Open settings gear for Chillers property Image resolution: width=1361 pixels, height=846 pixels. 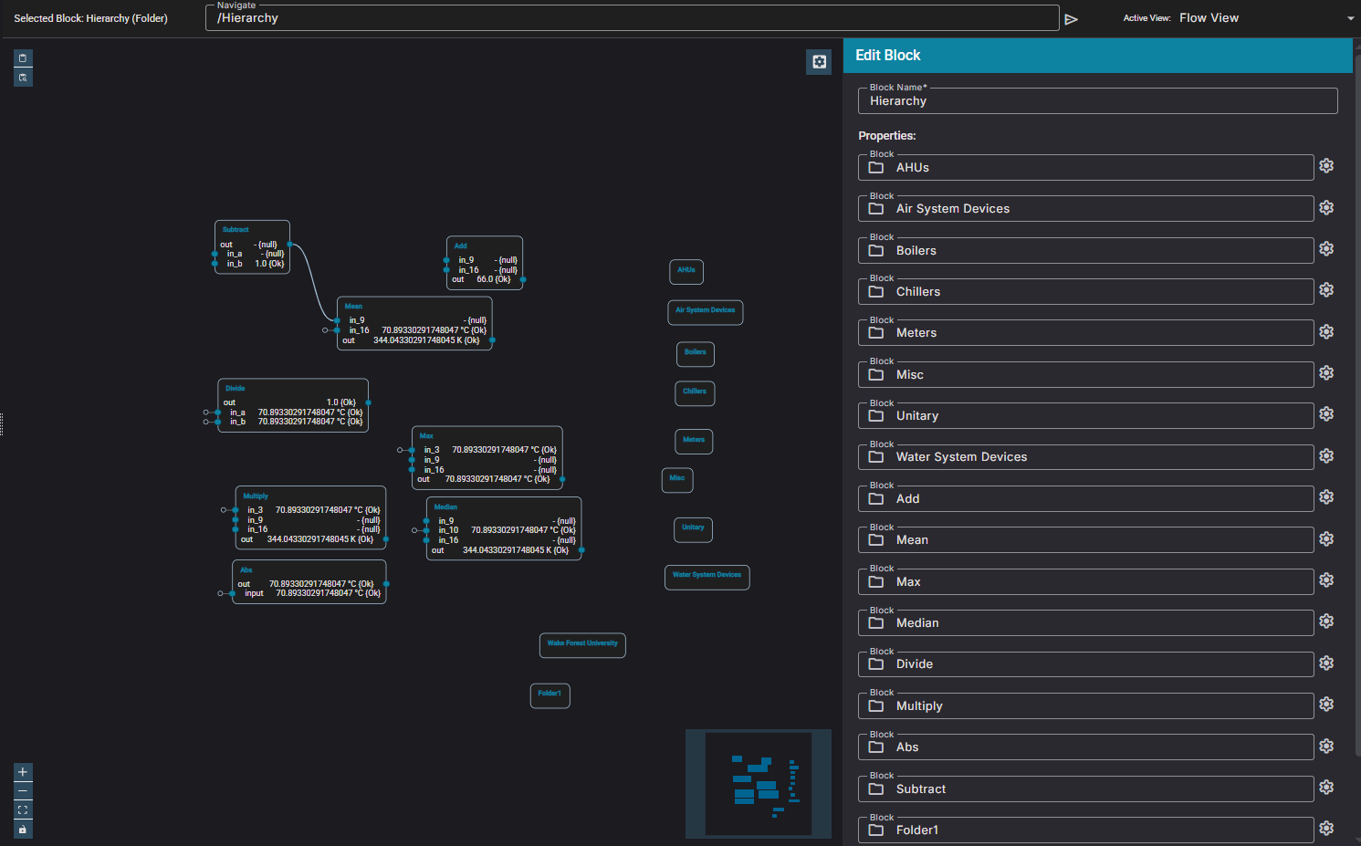coord(1326,290)
